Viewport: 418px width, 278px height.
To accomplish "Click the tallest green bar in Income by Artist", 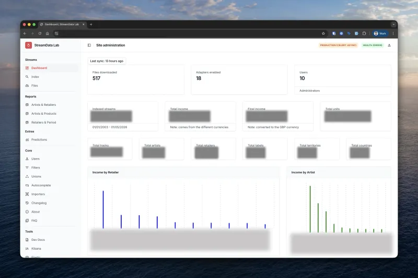I will [310, 209].
